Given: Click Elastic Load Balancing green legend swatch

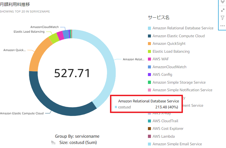Looking at the screenshot, I should click(x=150, y=51).
